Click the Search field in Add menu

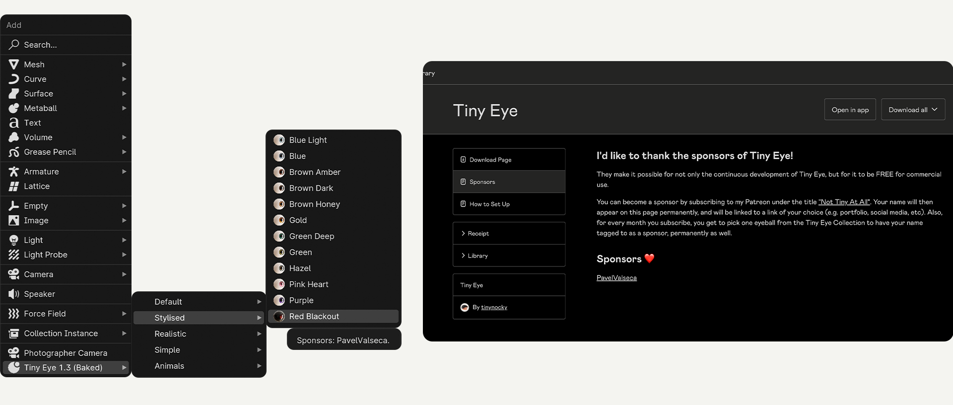pyautogui.click(x=66, y=45)
